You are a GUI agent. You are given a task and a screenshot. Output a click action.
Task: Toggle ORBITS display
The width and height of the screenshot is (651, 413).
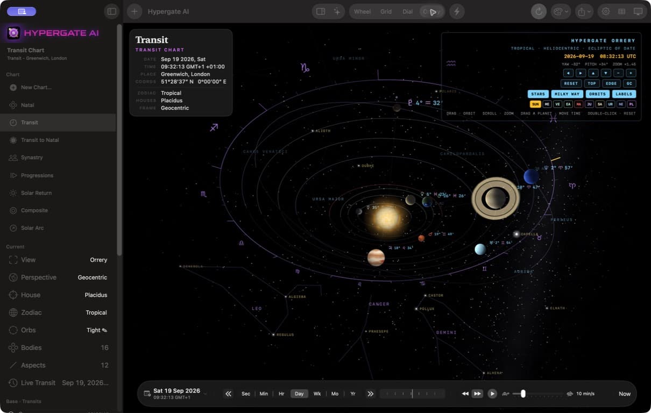click(x=597, y=94)
